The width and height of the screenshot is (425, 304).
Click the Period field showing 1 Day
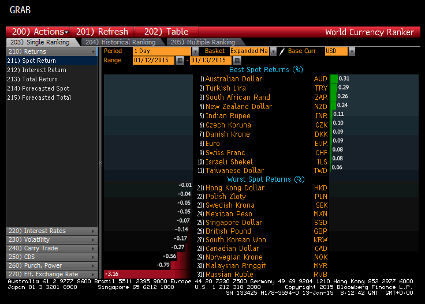[x=162, y=51]
